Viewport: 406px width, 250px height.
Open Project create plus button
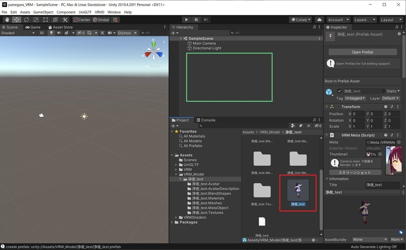tap(175, 126)
